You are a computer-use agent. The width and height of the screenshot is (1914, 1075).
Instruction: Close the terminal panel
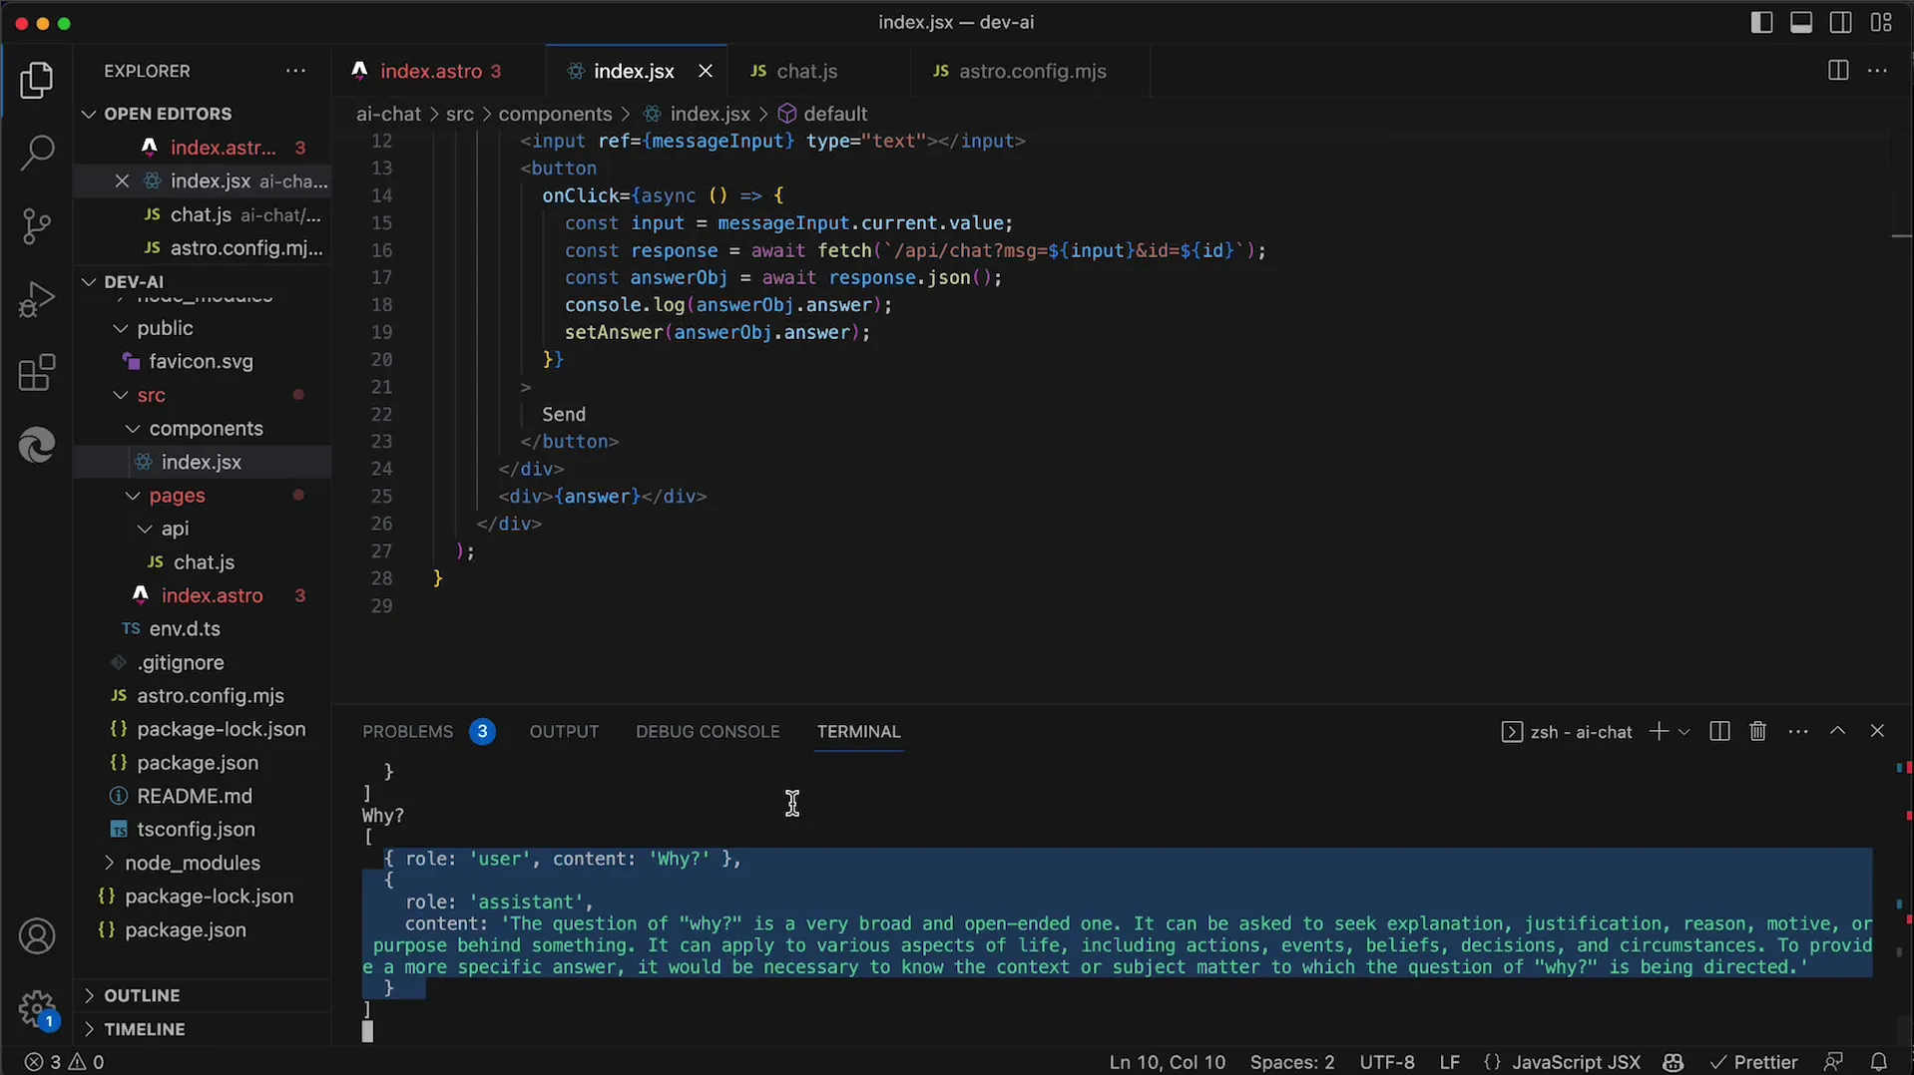coord(1877,731)
